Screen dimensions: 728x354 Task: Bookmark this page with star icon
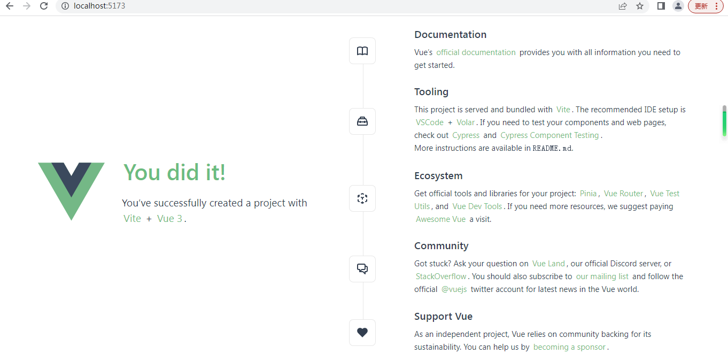(640, 6)
